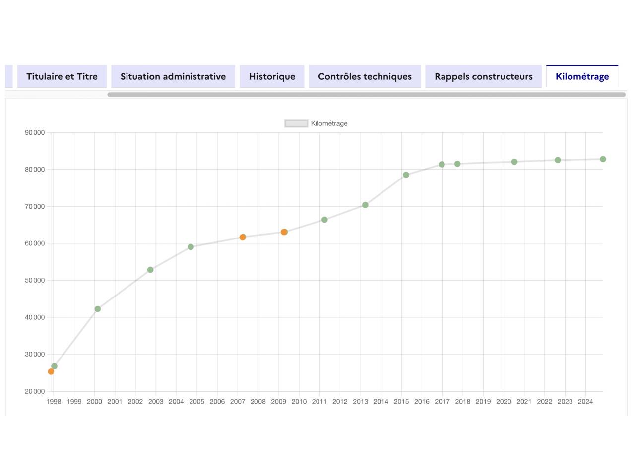Switch to the Situation administrative tab

173,76
